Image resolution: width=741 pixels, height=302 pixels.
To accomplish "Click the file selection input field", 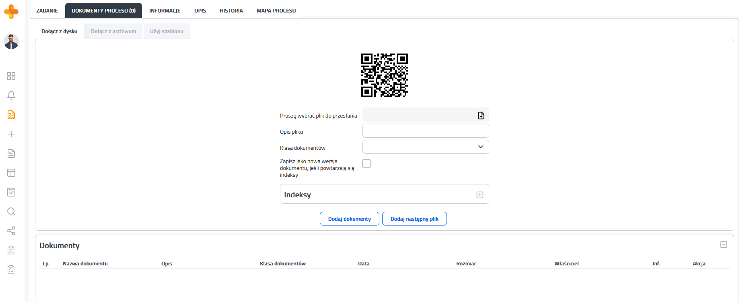I will click(426, 115).
